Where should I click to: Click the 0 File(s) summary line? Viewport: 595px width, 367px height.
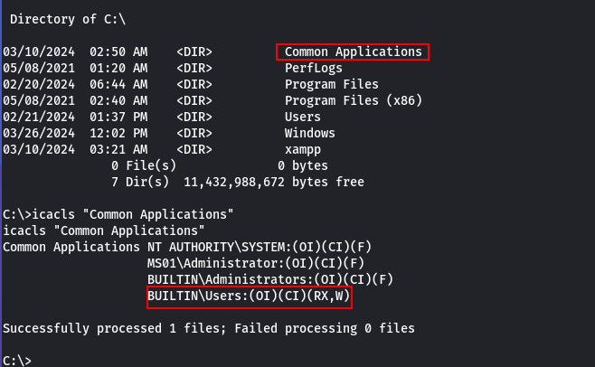click(x=220, y=165)
